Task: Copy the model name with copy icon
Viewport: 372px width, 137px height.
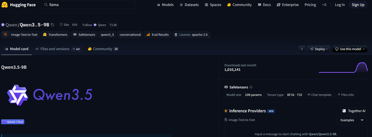Action: (x=53, y=25)
